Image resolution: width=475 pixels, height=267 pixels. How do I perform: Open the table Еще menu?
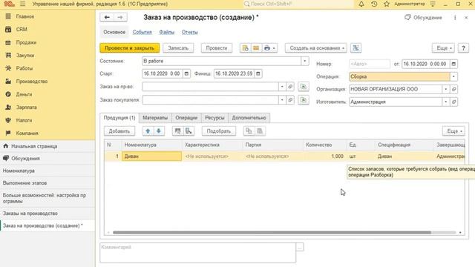[453, 131]
